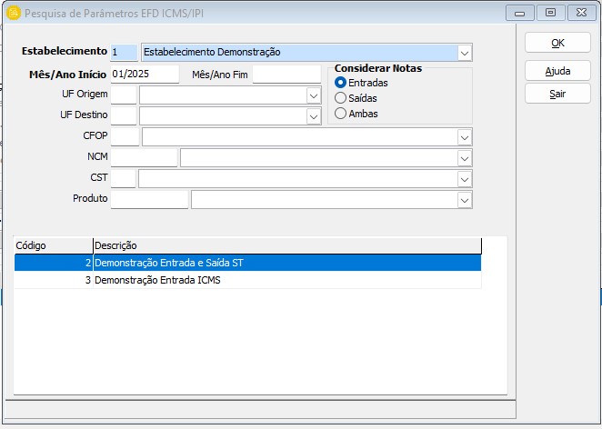
Task: Expand the CST dropdown arrow
Action: point(464,178)
